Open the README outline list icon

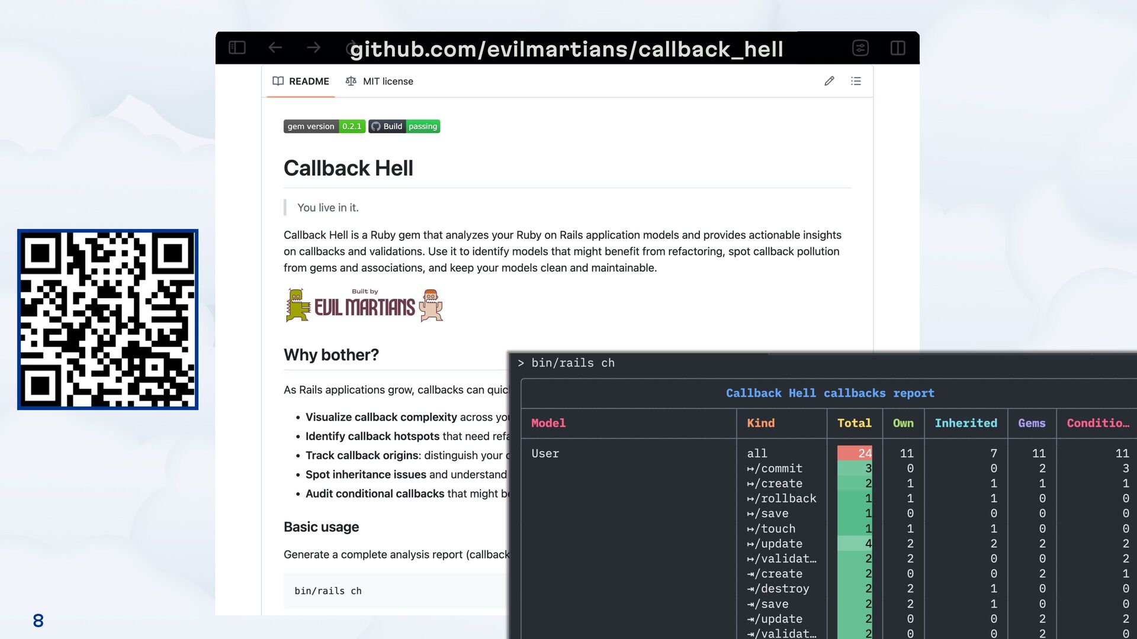click(x=856, y=81)
